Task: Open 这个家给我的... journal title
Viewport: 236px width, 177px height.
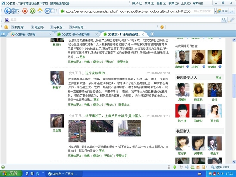Action: click(x=97, y=73)
